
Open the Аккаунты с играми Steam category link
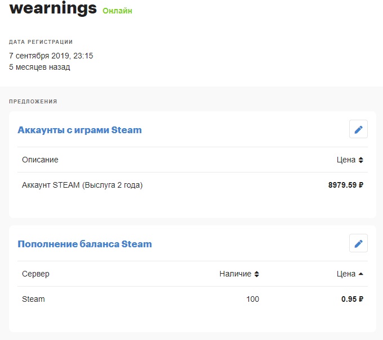point(79,130)
